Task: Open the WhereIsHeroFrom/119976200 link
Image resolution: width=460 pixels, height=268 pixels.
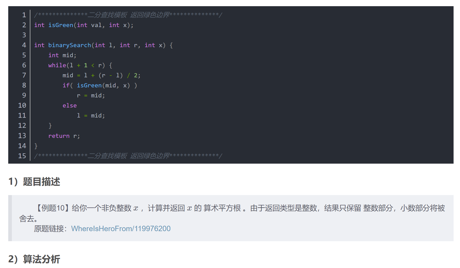Action: [x=121, y=229]
